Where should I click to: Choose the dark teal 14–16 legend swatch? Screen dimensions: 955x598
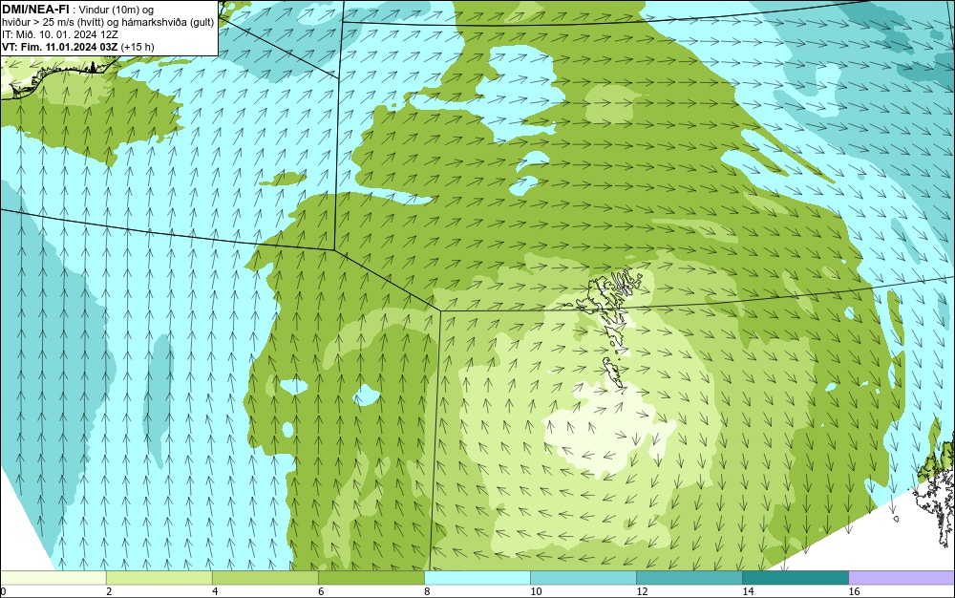click(795, 578)
